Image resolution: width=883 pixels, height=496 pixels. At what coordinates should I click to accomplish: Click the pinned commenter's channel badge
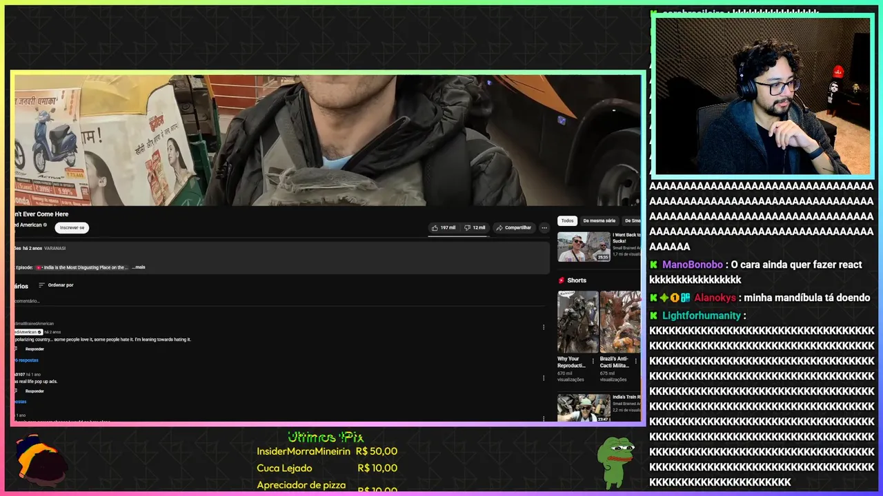click(x=28, y=332)
